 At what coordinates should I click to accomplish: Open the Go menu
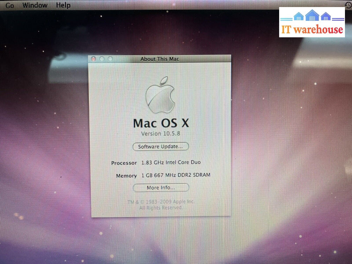click(x=10, y=6)
